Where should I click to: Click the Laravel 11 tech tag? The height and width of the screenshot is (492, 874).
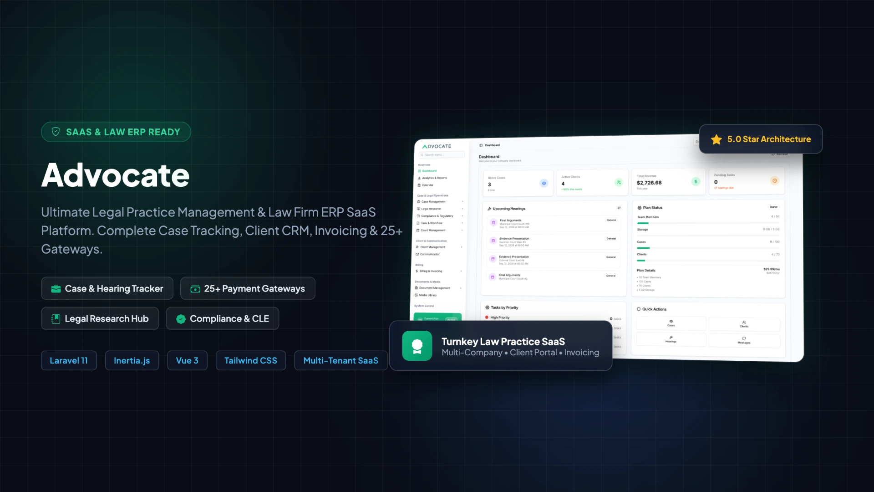pyautogui.click(x=69, y=360)
